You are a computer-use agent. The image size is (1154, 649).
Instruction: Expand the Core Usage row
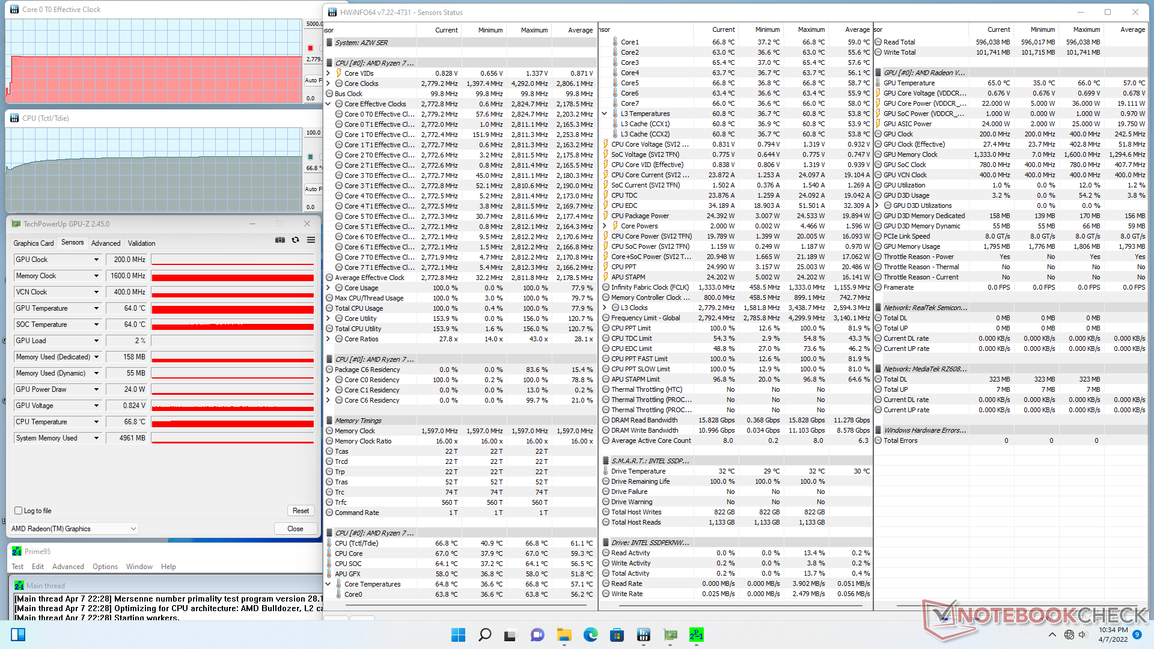328,288
